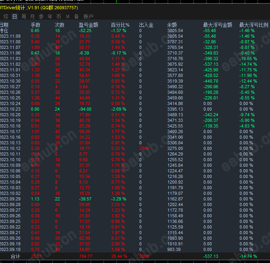Image resolution: width=270 pixels, height=263 pixels.
Task: Click balance 1264.29 on 2023.10.11
Action: [x=175, y=154]
